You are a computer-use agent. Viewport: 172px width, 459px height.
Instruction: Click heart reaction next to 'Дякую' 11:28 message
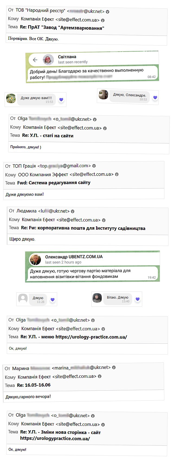[53, 299]
